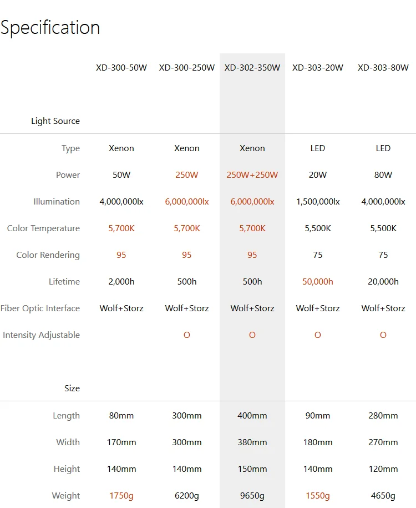Image resolution: width=416 pixels, height=508 pixels.
Task: Select the XD-300-50W column header
Action: click(121, 68)
